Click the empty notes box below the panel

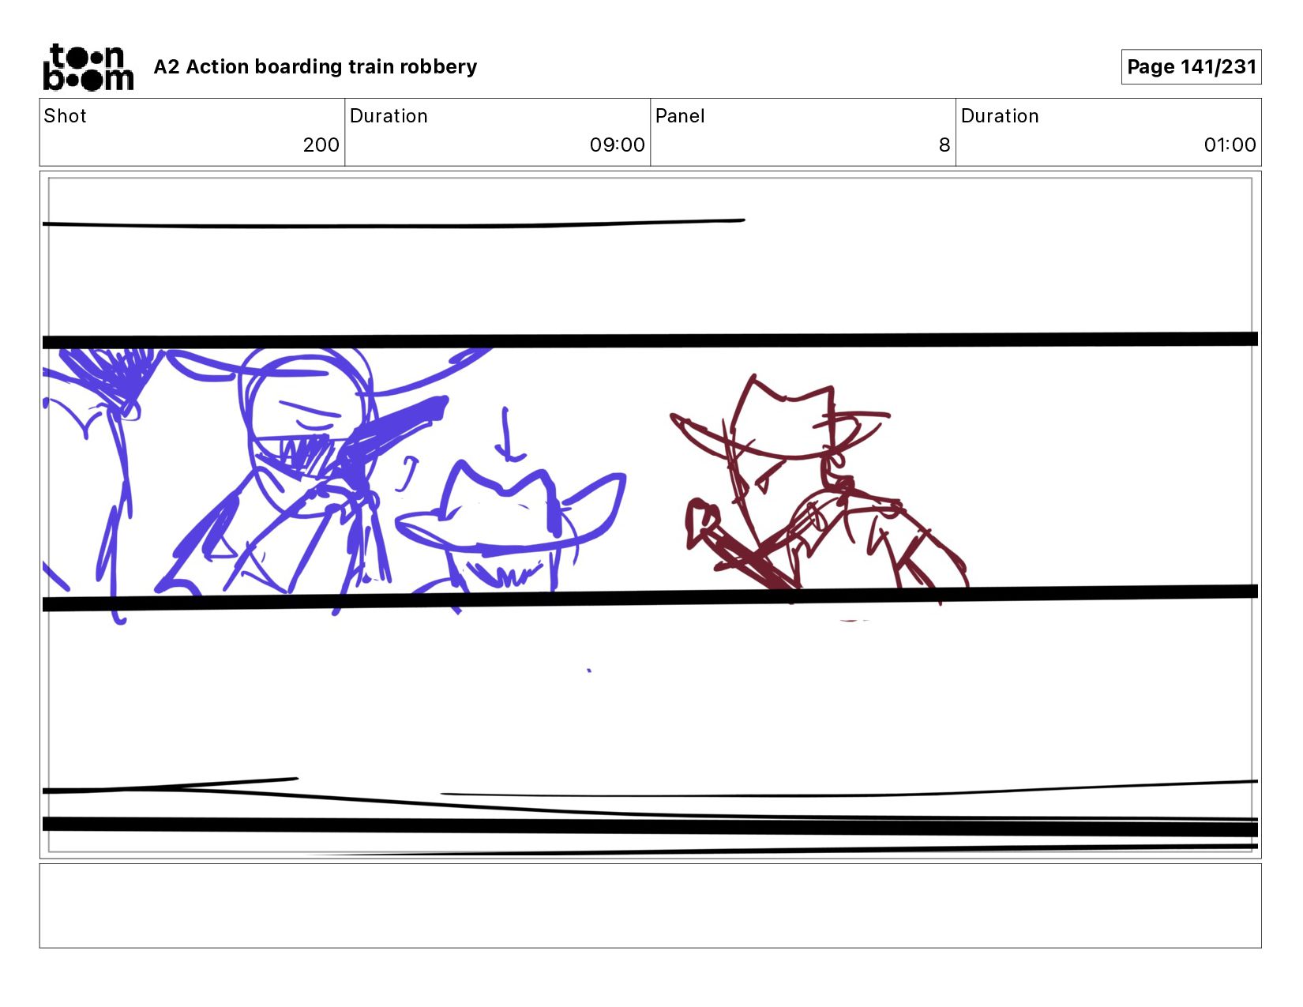650,905
